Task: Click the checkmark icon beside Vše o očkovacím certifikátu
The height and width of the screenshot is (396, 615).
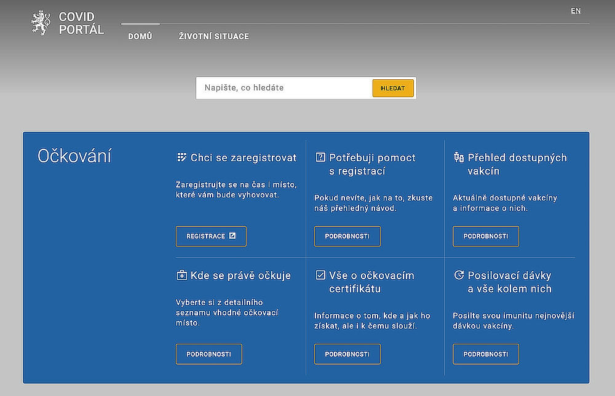Action: 320,275
